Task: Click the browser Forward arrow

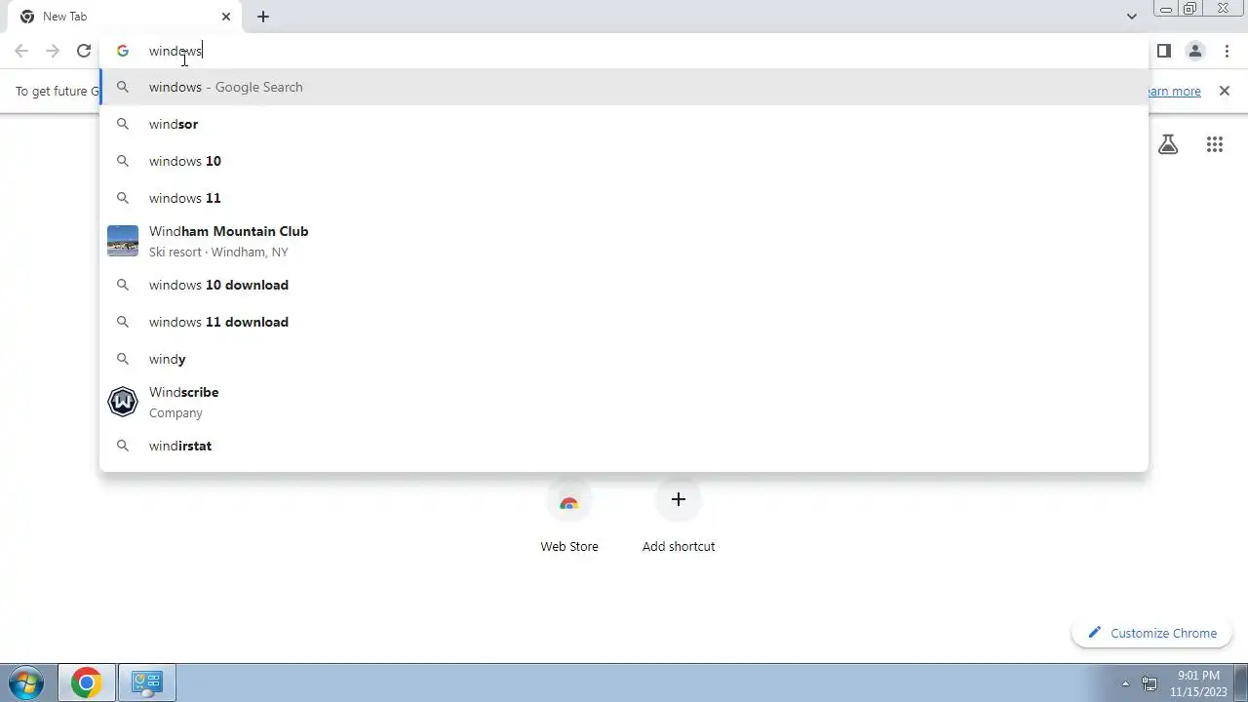Action: (x=53, y=51)
